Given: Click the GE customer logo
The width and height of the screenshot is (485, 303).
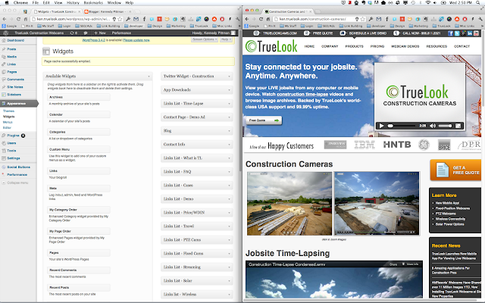Looking at the screenshot, I should [x=424, y=145].
